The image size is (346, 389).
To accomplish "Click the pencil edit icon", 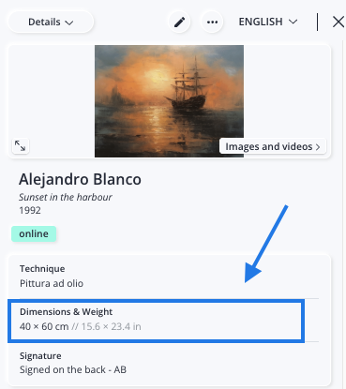I will point(179,22).
